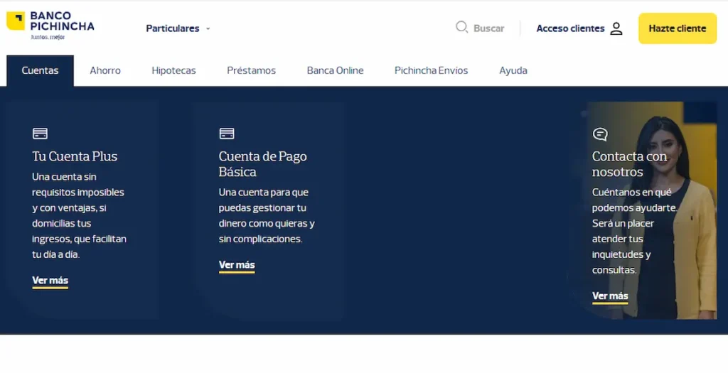This screenshot has height=373, width=728.
Task: Click the Contacta con nosotros heading
Action: 629,164
